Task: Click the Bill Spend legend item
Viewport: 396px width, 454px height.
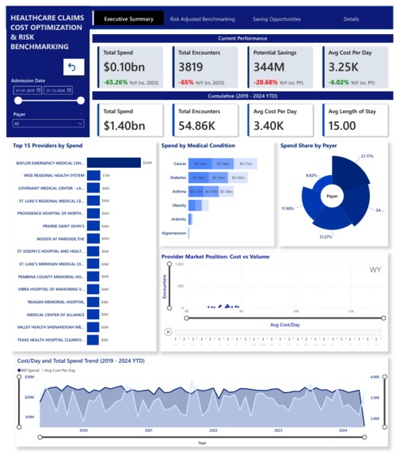Action: click(x=29, y=370)
